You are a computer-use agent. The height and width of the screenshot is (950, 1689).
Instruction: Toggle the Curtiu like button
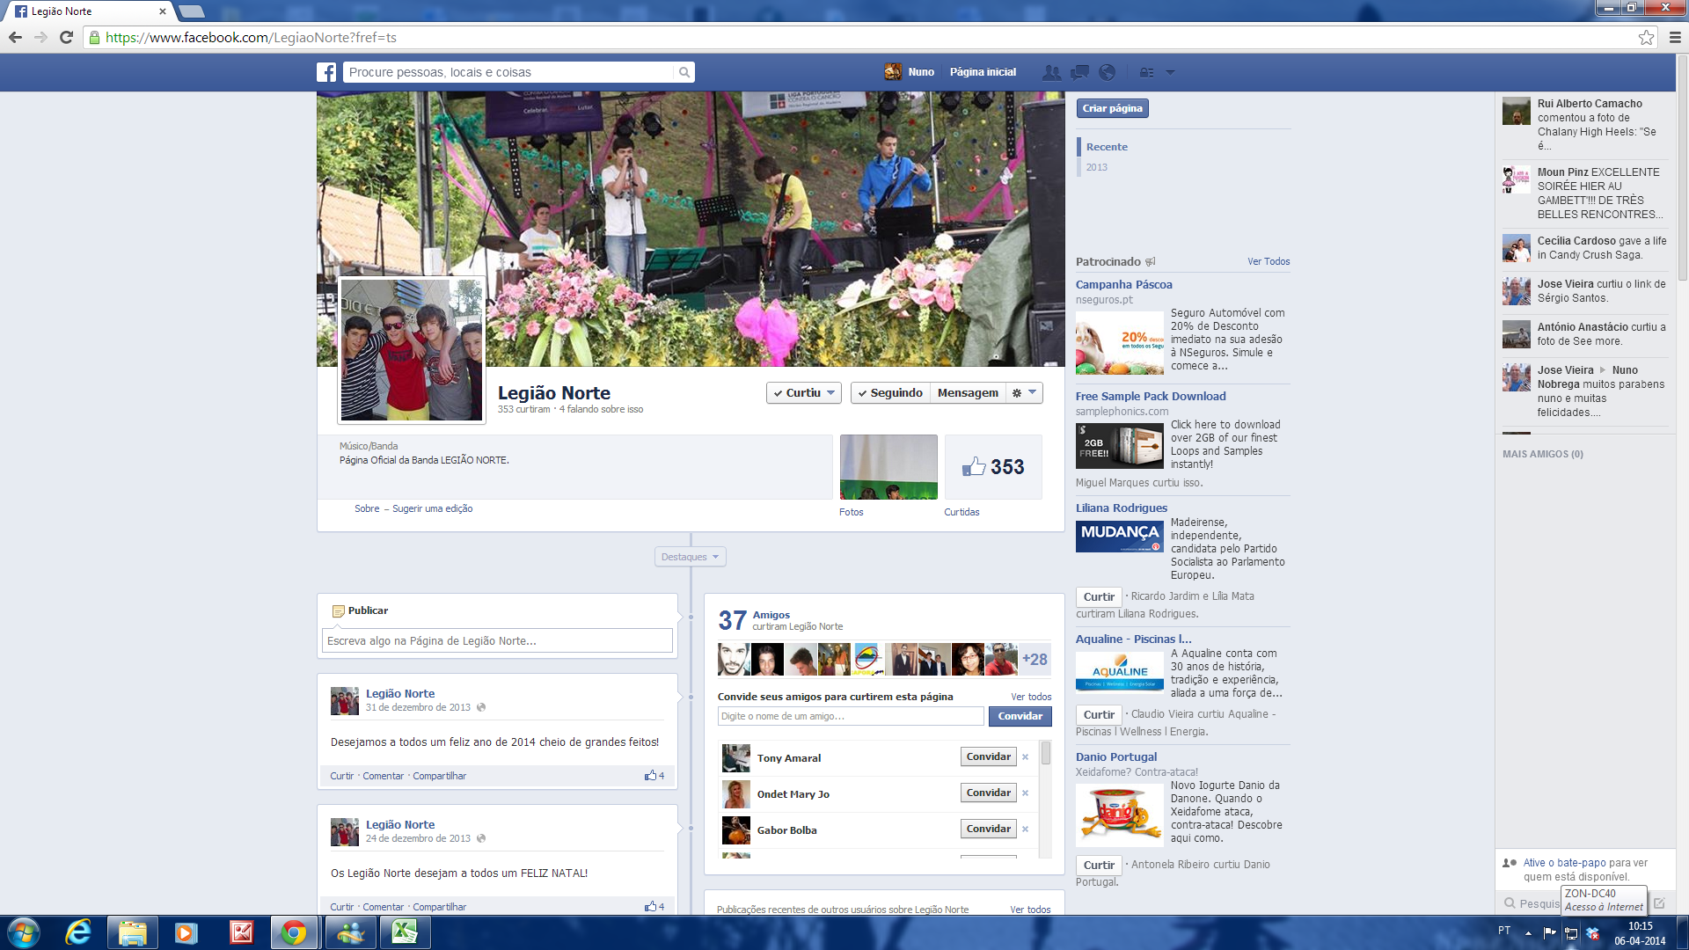(803, 393)
